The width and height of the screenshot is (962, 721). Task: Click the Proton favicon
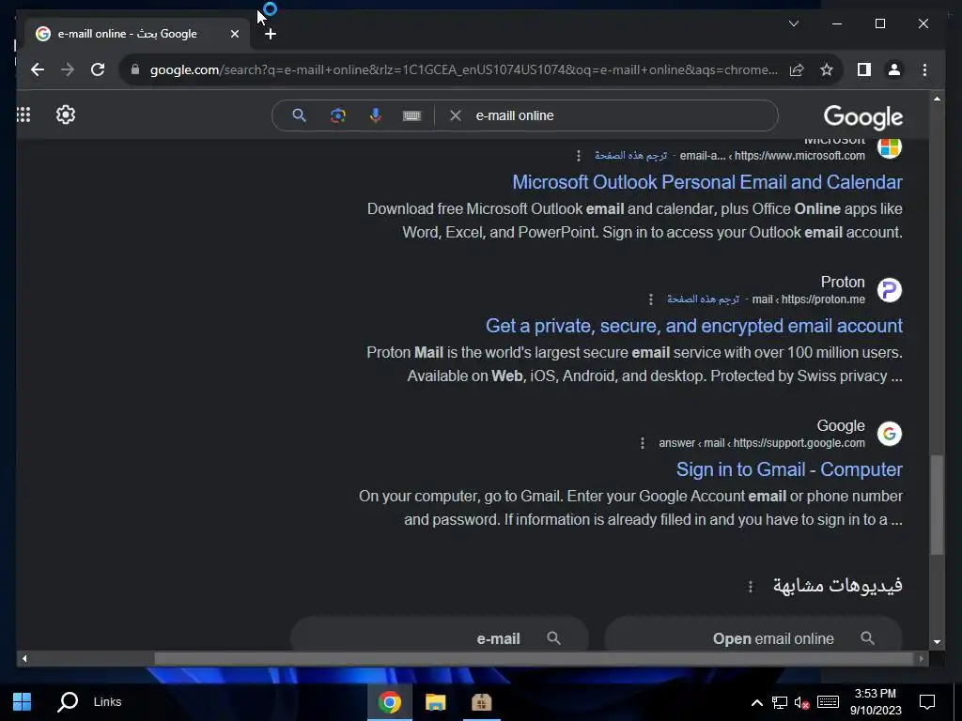(890, 290)
